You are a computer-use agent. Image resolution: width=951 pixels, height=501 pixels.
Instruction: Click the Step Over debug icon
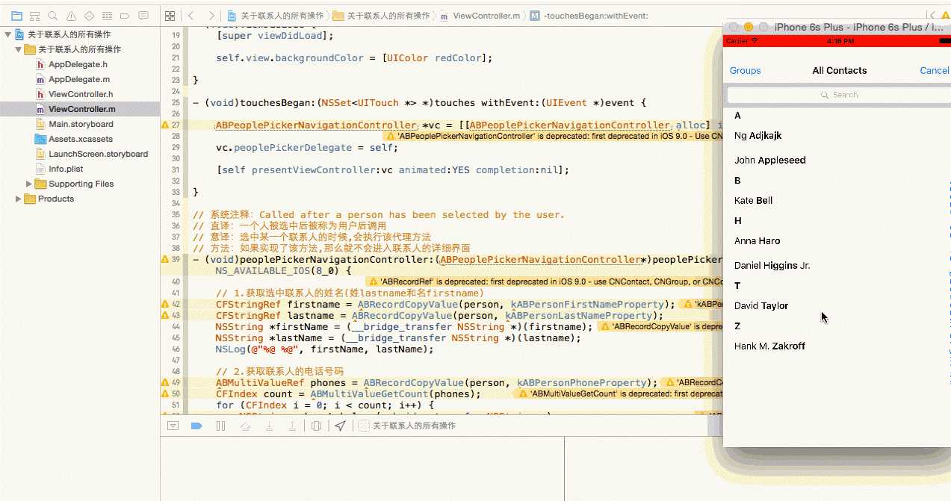click(x=244, y=426)
